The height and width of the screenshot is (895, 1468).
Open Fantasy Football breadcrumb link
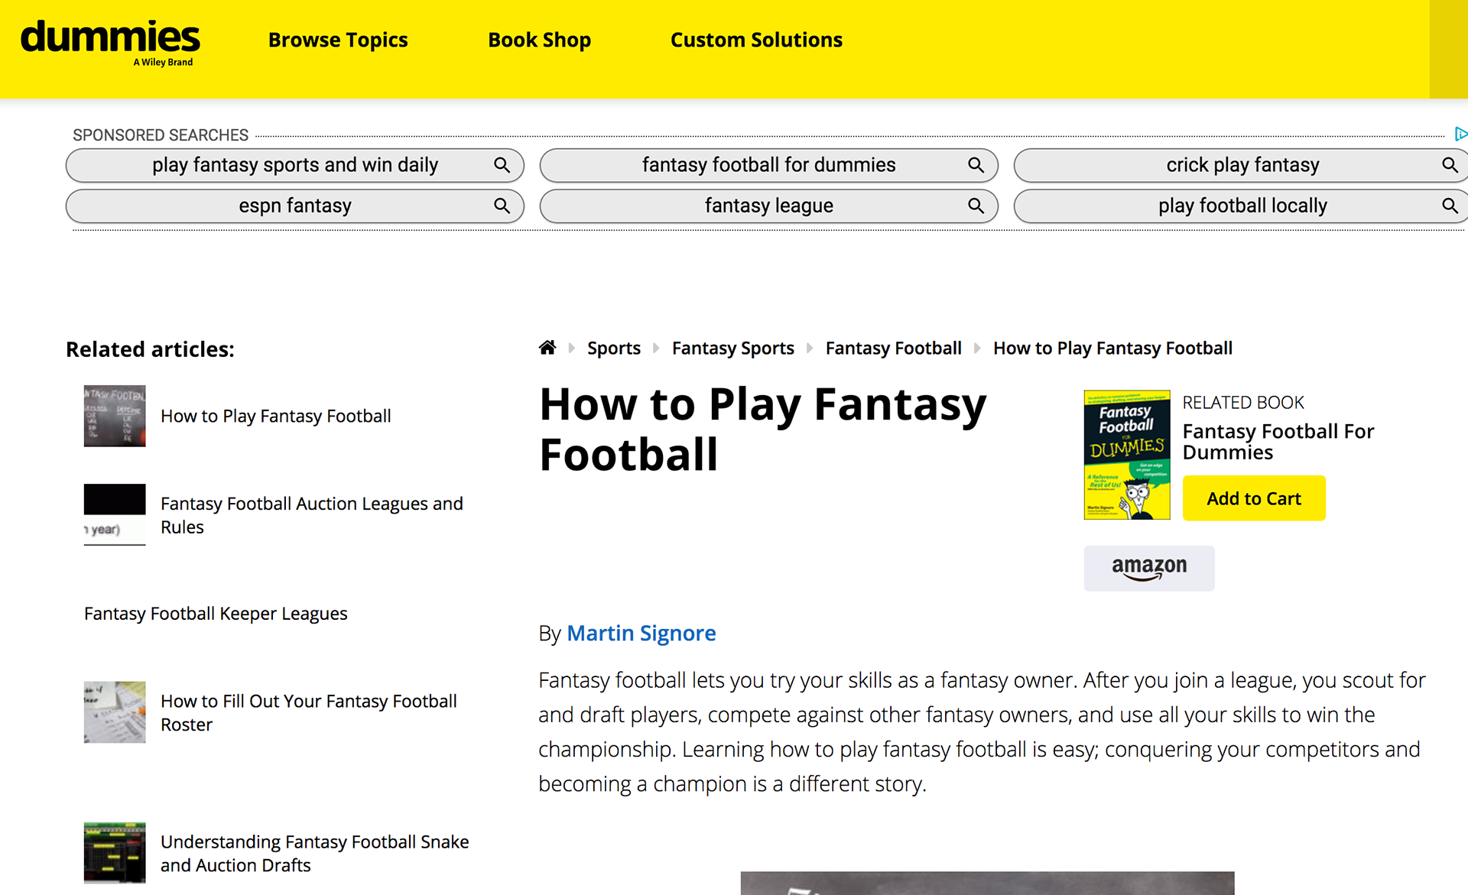pyautogui.click(x=894, y=349)
